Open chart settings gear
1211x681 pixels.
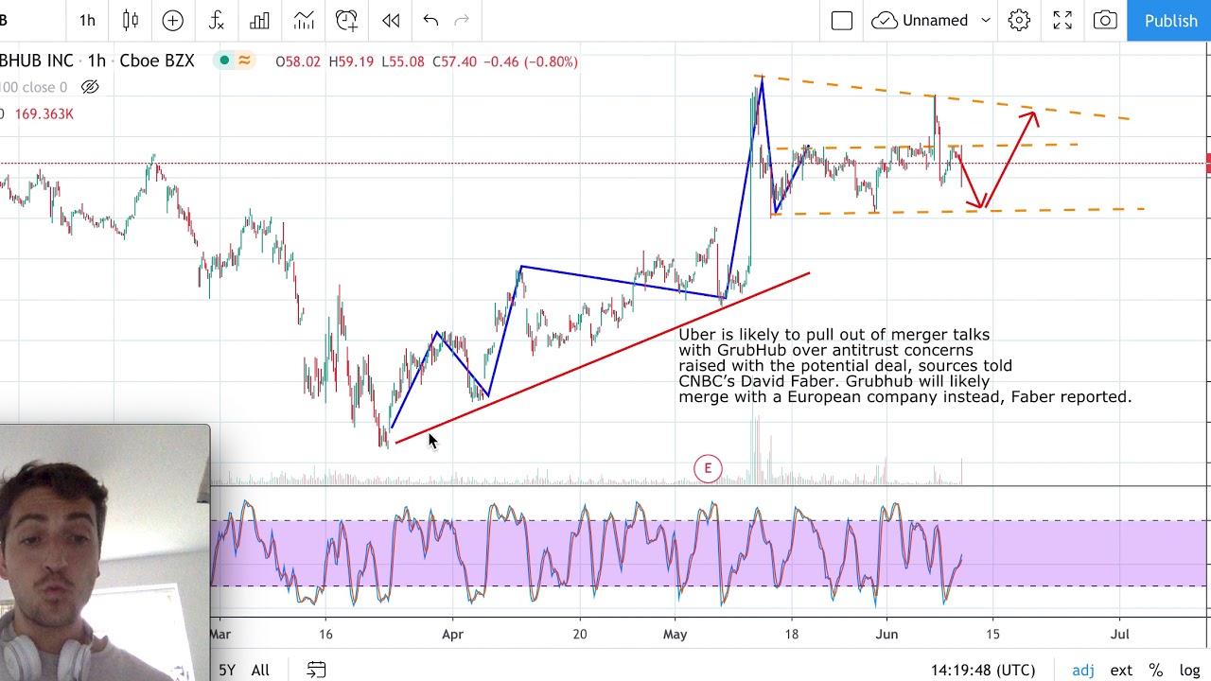[x=1019, y=20]
